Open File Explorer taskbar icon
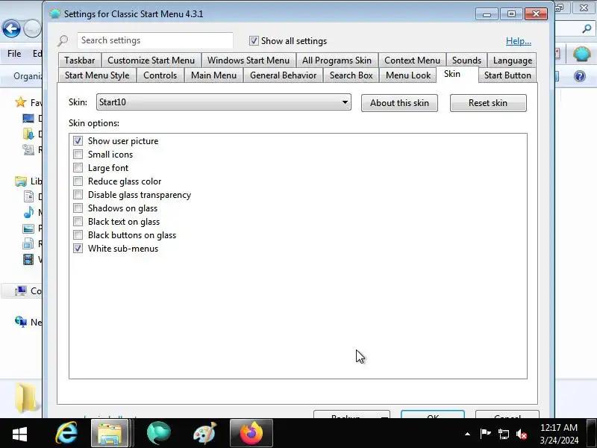 110,433
